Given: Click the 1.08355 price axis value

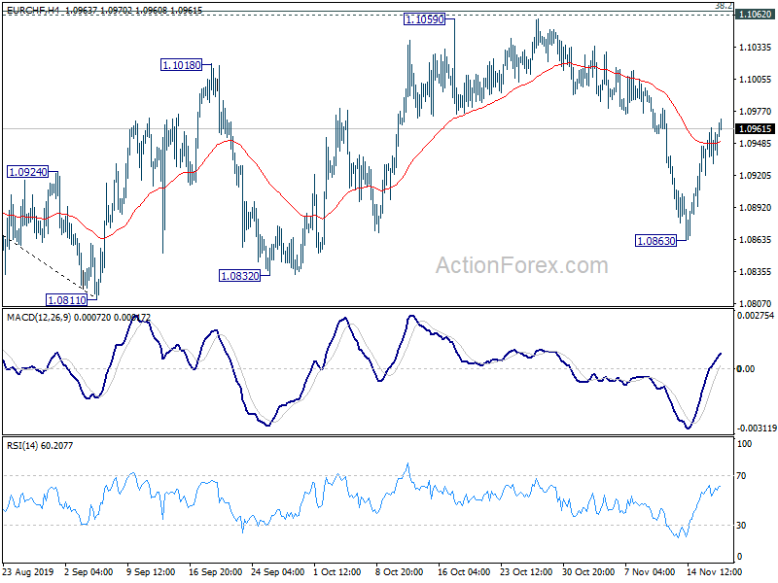Looking at the screenshot, I should [x=756, y=272].
